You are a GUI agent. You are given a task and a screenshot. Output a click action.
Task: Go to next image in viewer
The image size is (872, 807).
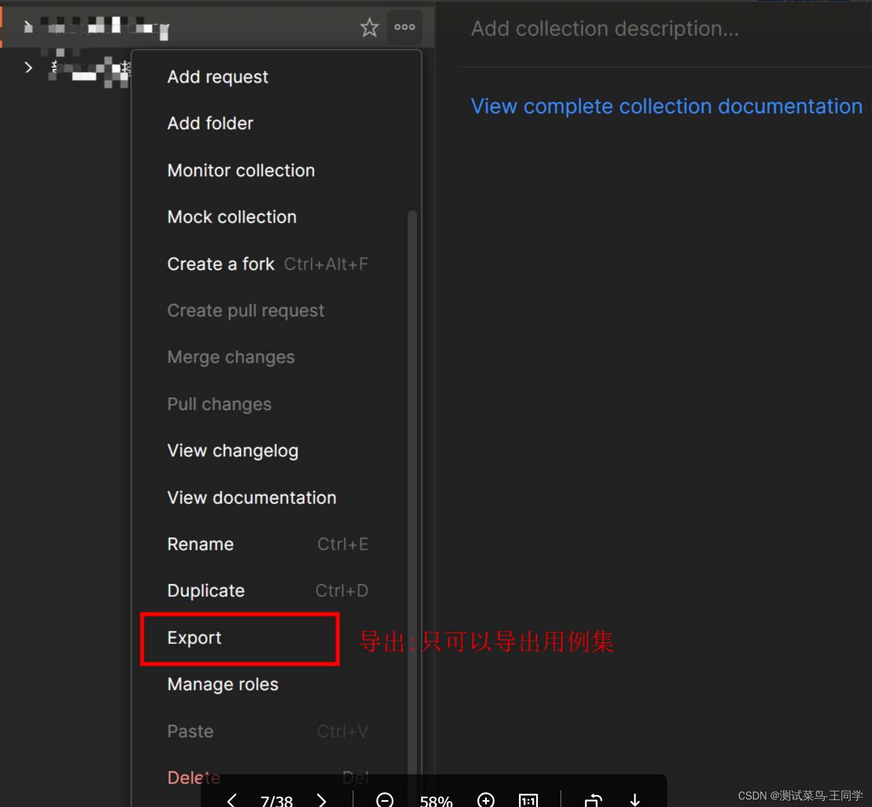pyautogui.click(x=321, y=800)
